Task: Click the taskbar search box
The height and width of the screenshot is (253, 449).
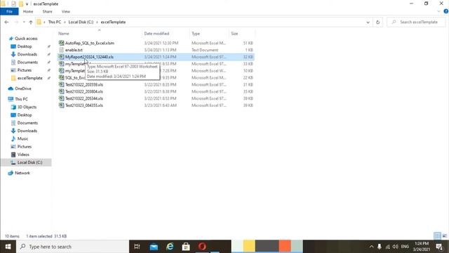Action: pyautogui.click(x=72, y=247)
